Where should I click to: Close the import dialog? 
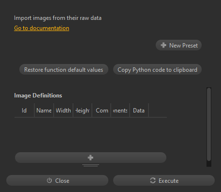click(x=57, y=180)
